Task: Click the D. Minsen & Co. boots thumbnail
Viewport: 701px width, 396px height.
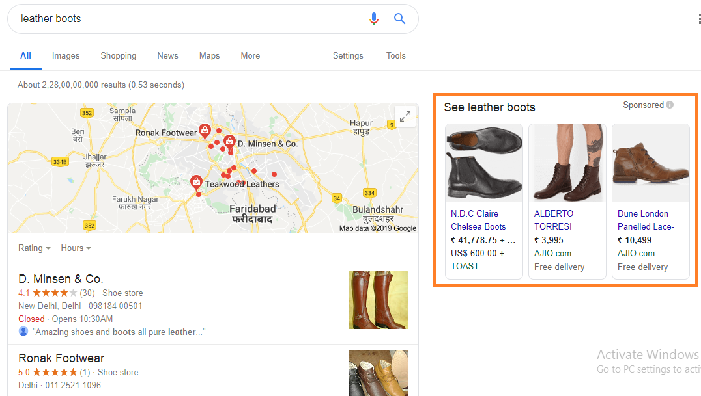Action: coord(379,300)
